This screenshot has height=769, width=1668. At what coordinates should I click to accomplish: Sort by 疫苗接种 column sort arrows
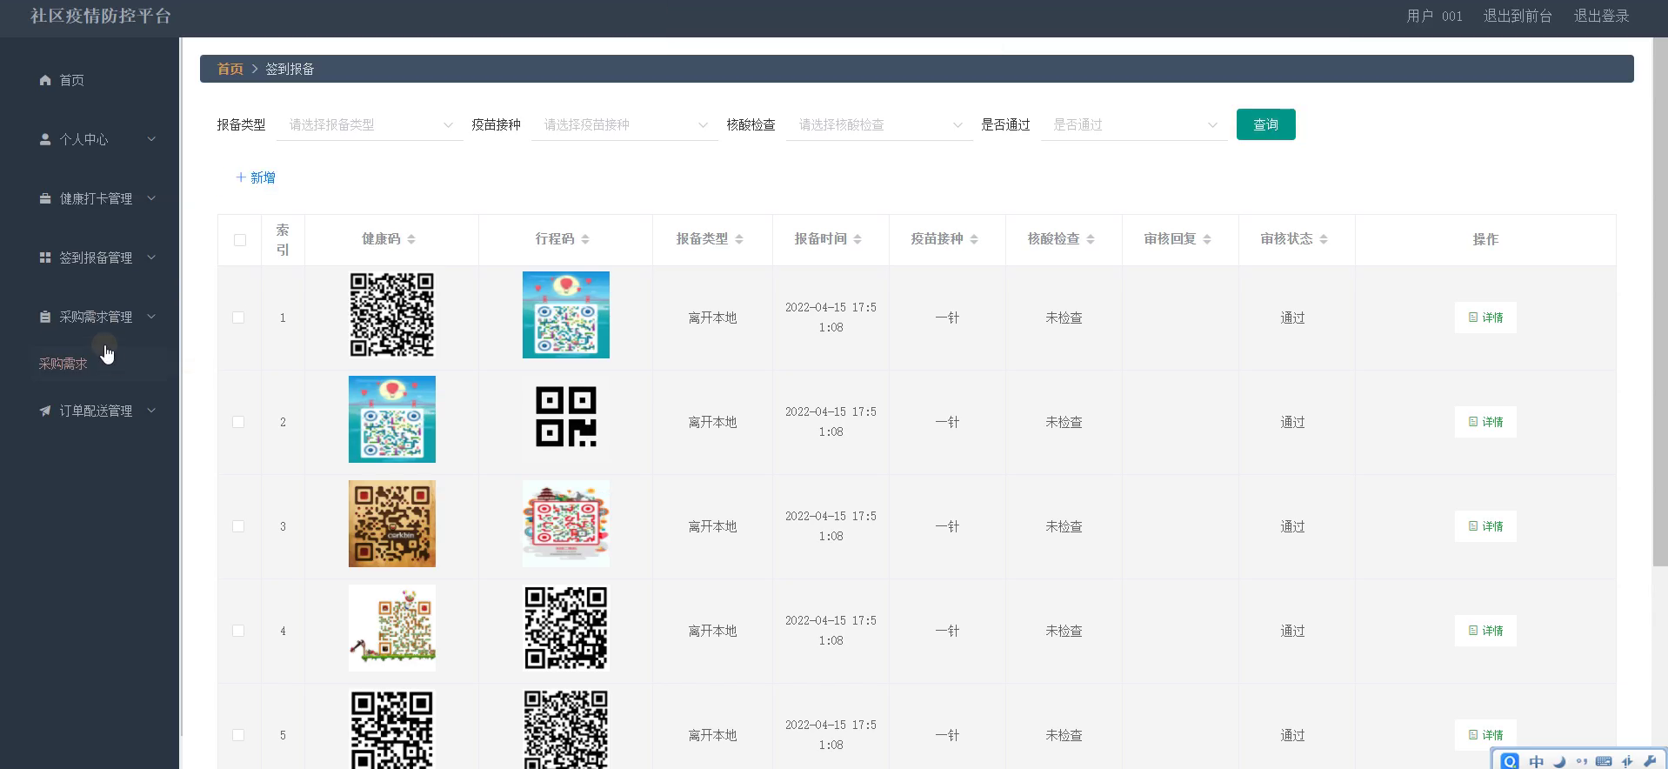tap(974, 239)
